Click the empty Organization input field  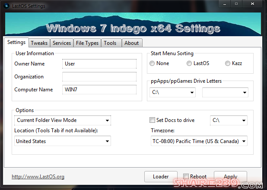pyautogui.click(x=99, y=77)
